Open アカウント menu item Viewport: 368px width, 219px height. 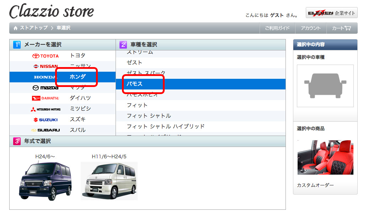pyautogui.click(x=311, y=28)
